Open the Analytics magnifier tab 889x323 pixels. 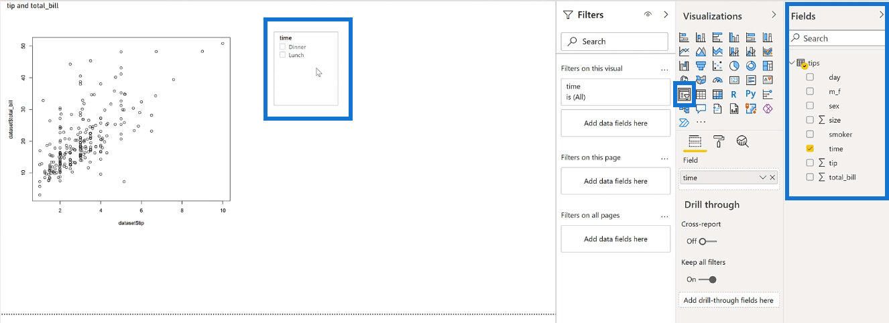point(742,141)
